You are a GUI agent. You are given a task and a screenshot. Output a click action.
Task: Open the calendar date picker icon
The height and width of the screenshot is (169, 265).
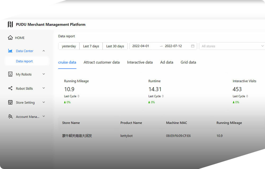pos(193,46)
